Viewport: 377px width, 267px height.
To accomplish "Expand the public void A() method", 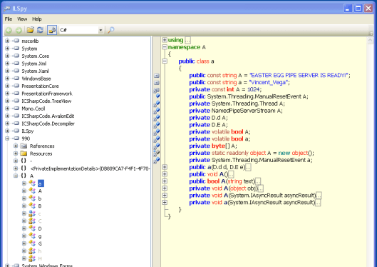I will (165, 174).
